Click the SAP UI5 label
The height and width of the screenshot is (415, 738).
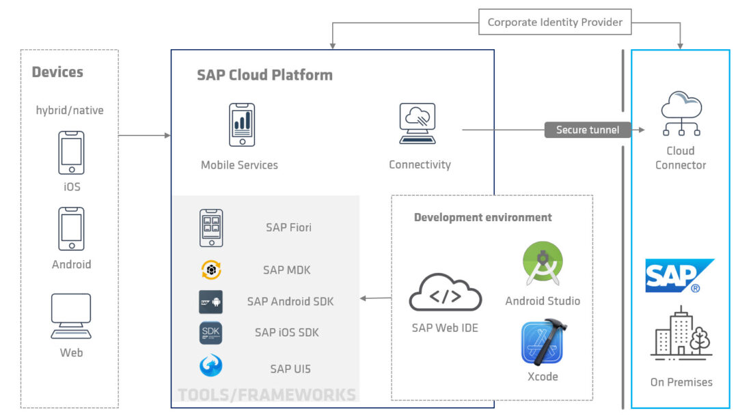(x=290, y=369)
